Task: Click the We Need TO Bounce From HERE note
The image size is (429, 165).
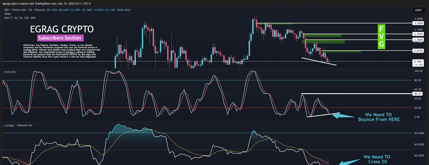Action: click(379, 117)
